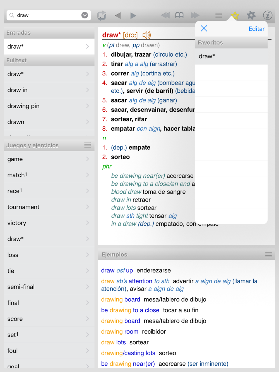Open the drawing pin fulltext result

click(x=49, y=106)
